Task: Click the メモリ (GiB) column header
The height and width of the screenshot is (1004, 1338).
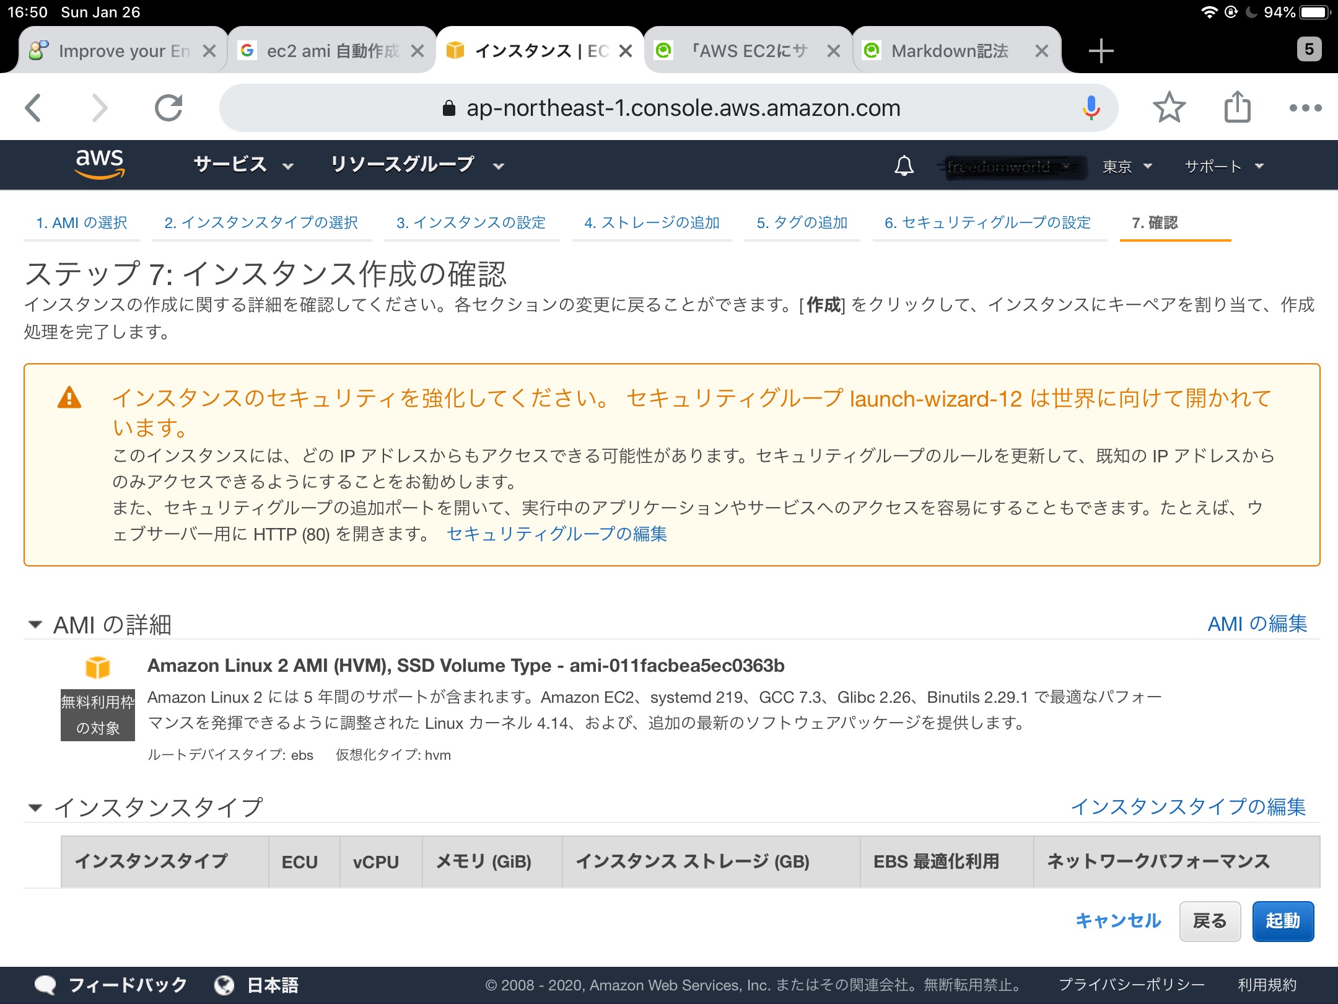Action: click(492, 861)
